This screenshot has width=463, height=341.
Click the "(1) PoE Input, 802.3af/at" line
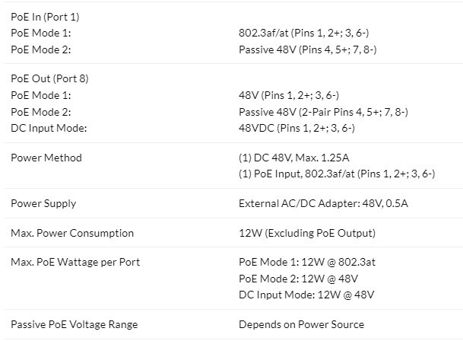(x=336, y=174)
